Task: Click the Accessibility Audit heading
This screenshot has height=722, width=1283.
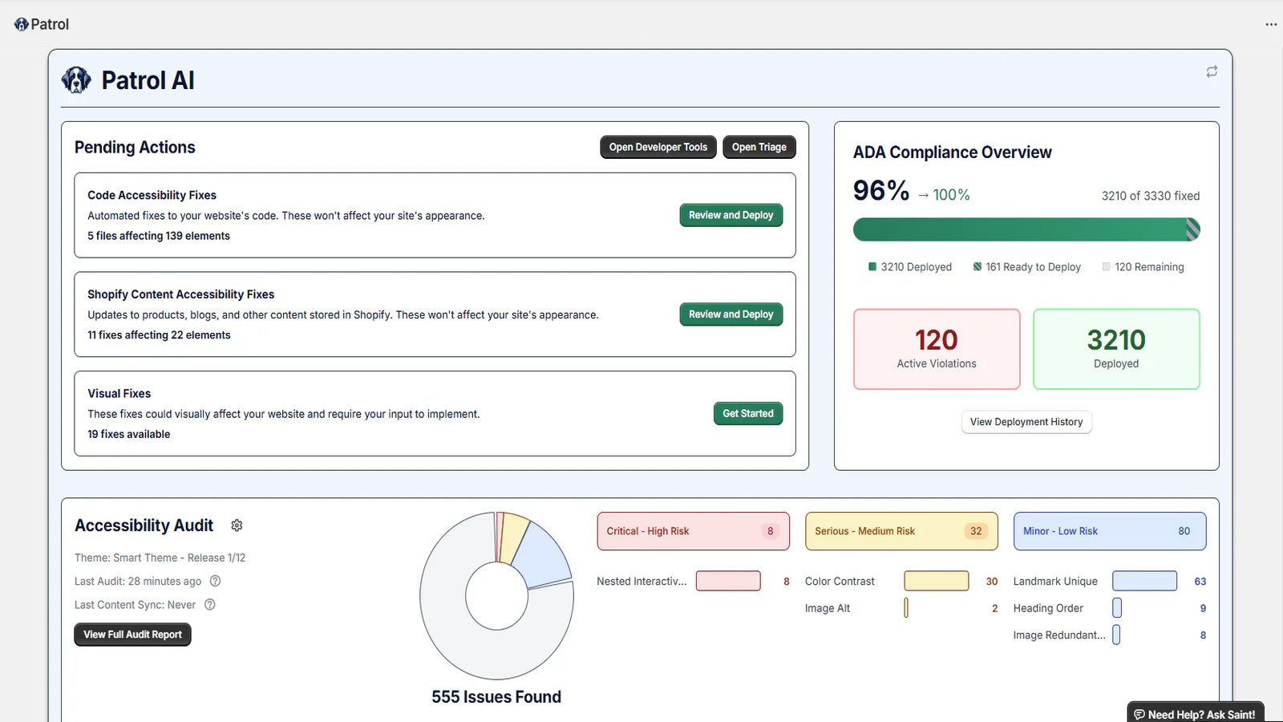Action: (144, 525)
